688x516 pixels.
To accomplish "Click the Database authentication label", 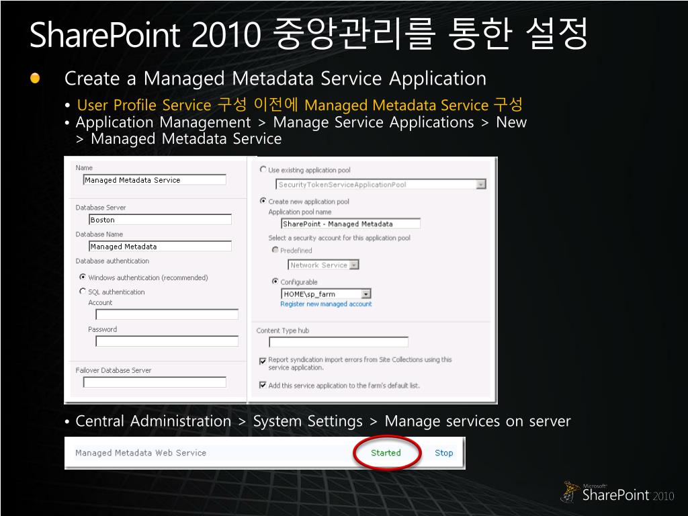I will pyautogui.click(x=112, y=261).
